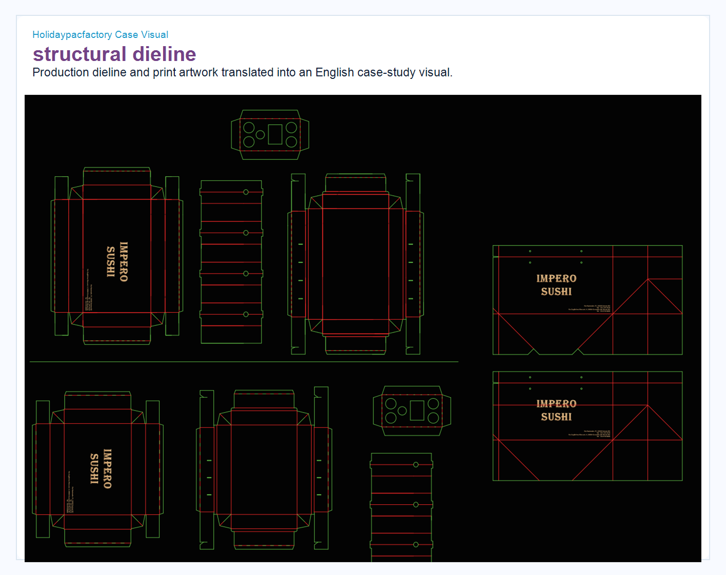The height and width of the screenshot is (575, 726).
Task: Click rotated IMPERO SUSHI logo on top-left lid
Action: 117,262
